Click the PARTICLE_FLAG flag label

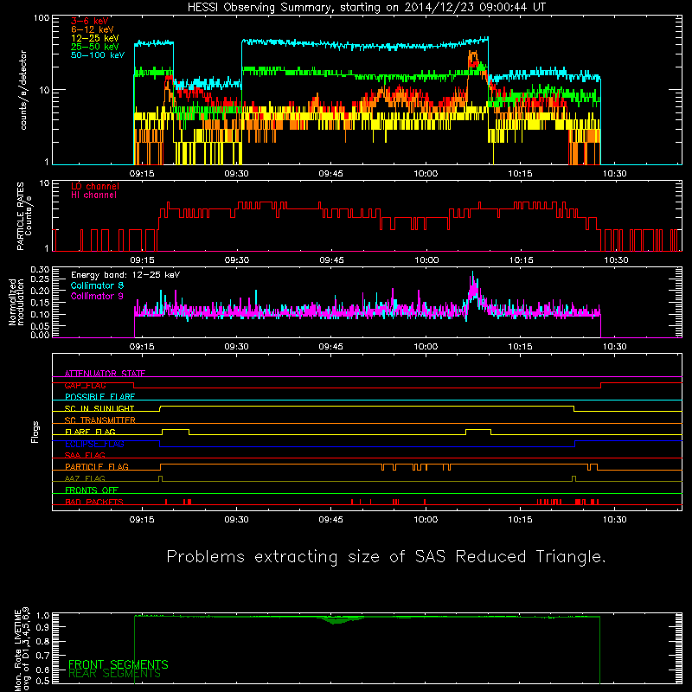point(97,466)
